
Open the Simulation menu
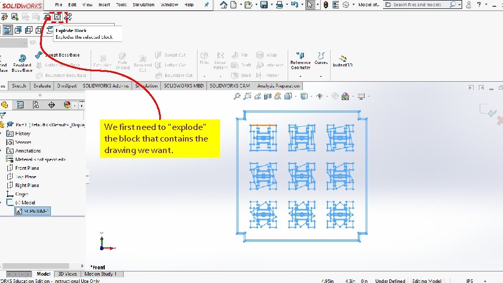coord(144,5)
